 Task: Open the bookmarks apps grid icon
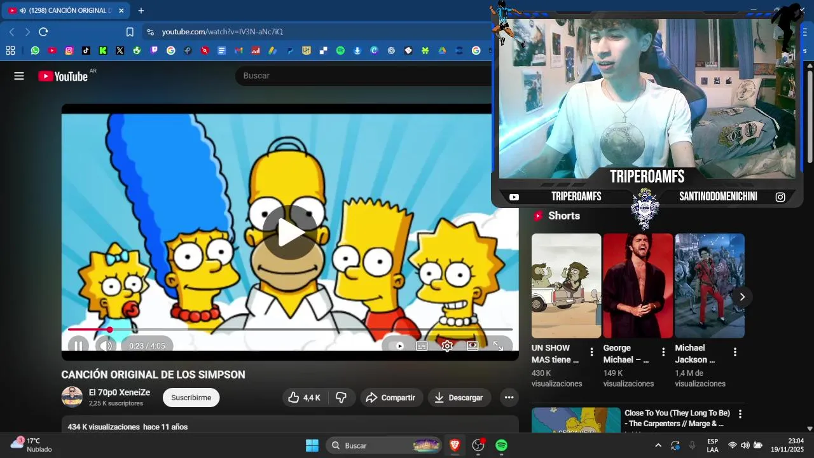point(10,50)
